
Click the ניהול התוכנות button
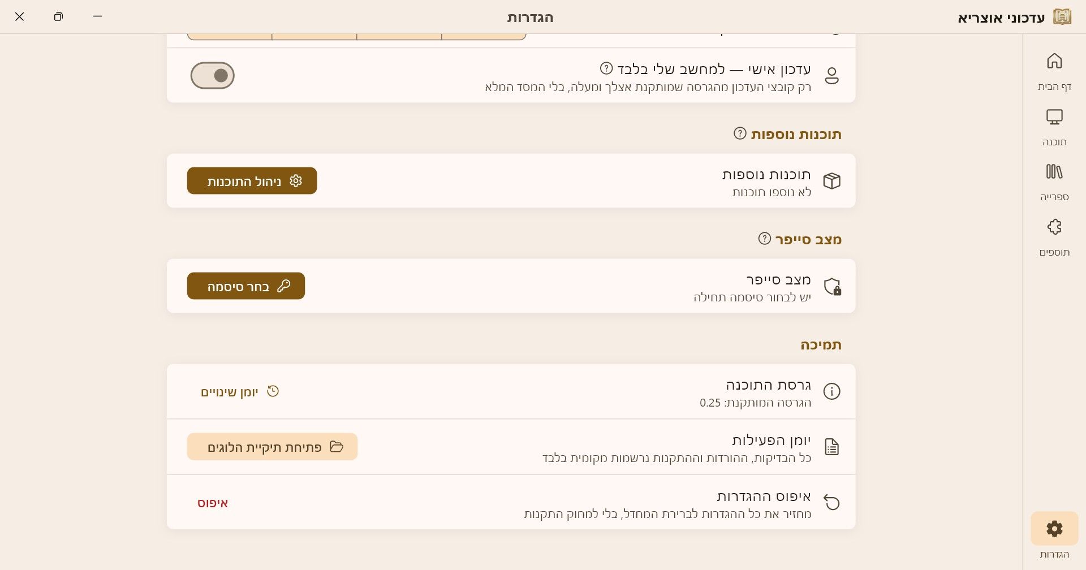252,181
